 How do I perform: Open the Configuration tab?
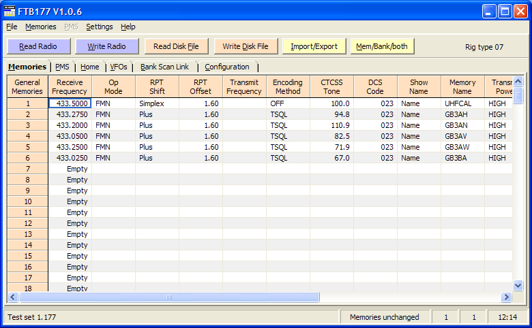click(227, 67)
